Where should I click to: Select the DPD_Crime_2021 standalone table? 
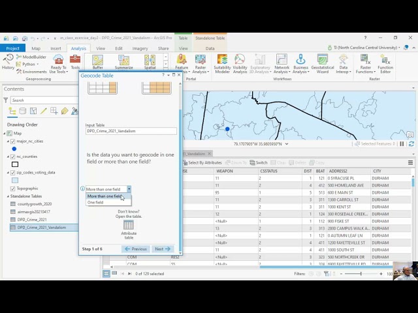[32, 220]
